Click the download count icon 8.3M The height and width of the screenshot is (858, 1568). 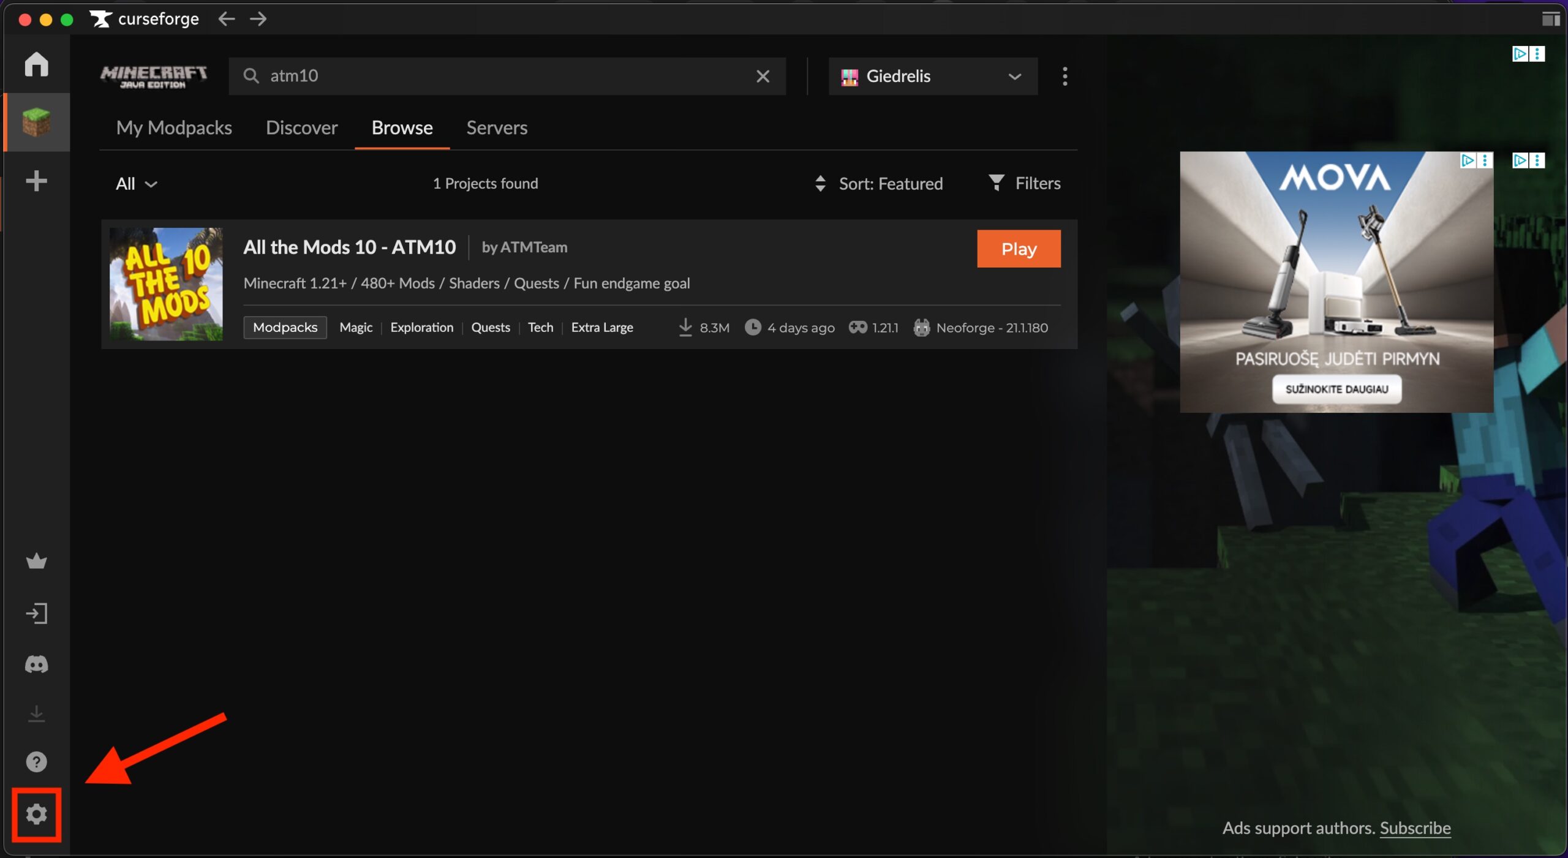click(685, 327)
